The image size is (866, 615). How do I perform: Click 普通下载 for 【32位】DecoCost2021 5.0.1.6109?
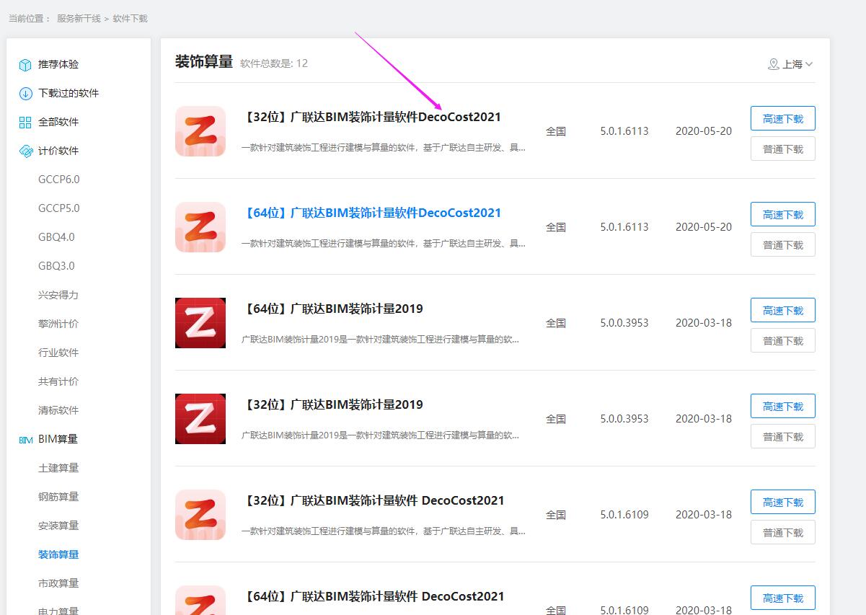(783, 532)
